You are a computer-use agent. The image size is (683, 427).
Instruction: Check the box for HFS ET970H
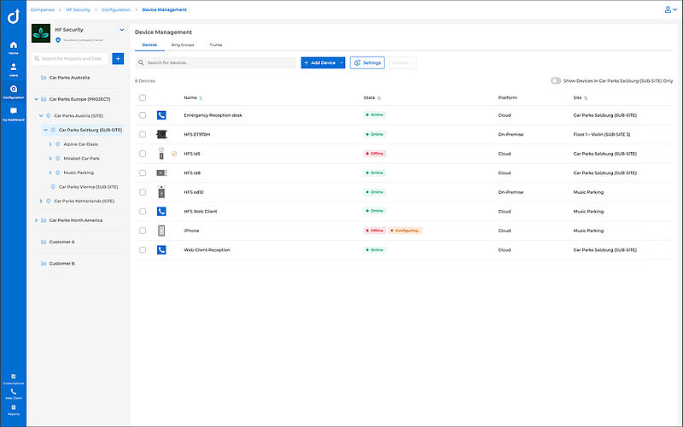click(x=143, y=134)
